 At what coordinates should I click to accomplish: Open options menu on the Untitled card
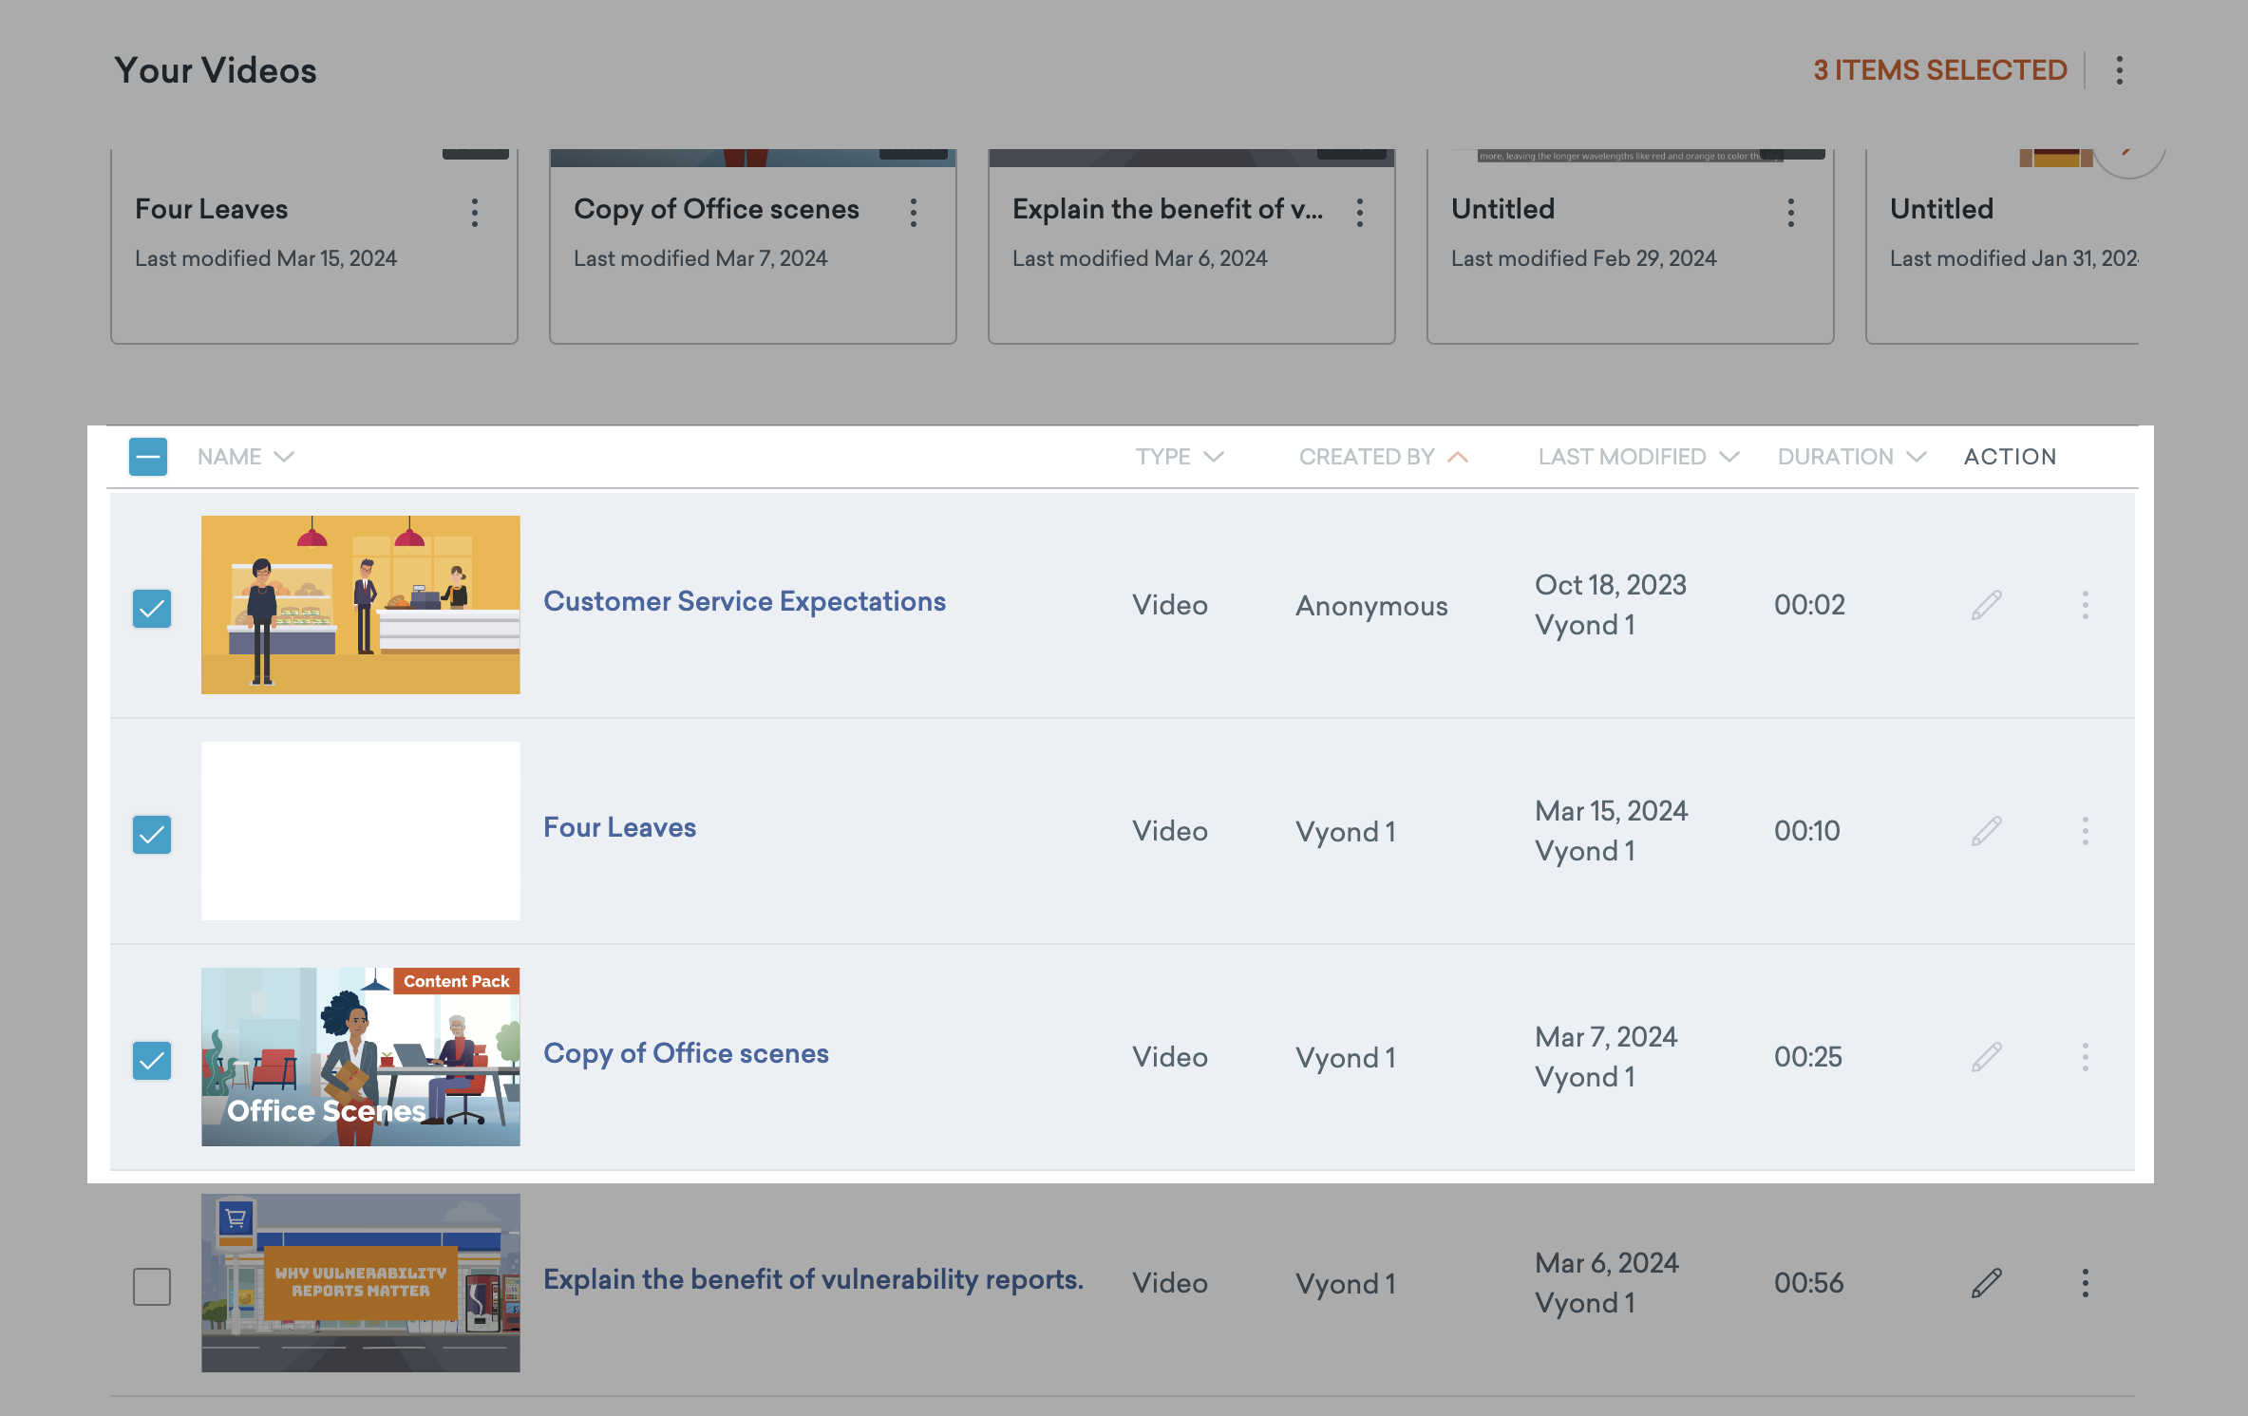tap(1791, 212)
